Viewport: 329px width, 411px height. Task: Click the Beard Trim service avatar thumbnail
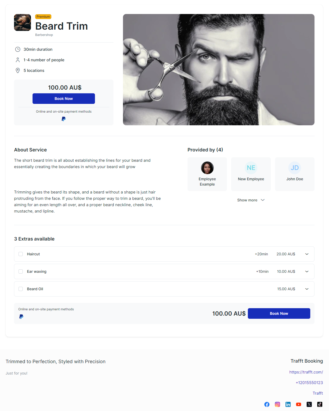tap(22, 22)
